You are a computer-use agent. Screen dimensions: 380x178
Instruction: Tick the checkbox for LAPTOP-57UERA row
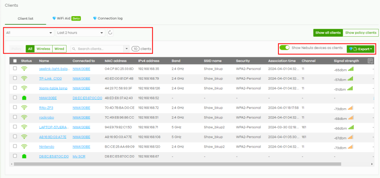tap(15, 127)
